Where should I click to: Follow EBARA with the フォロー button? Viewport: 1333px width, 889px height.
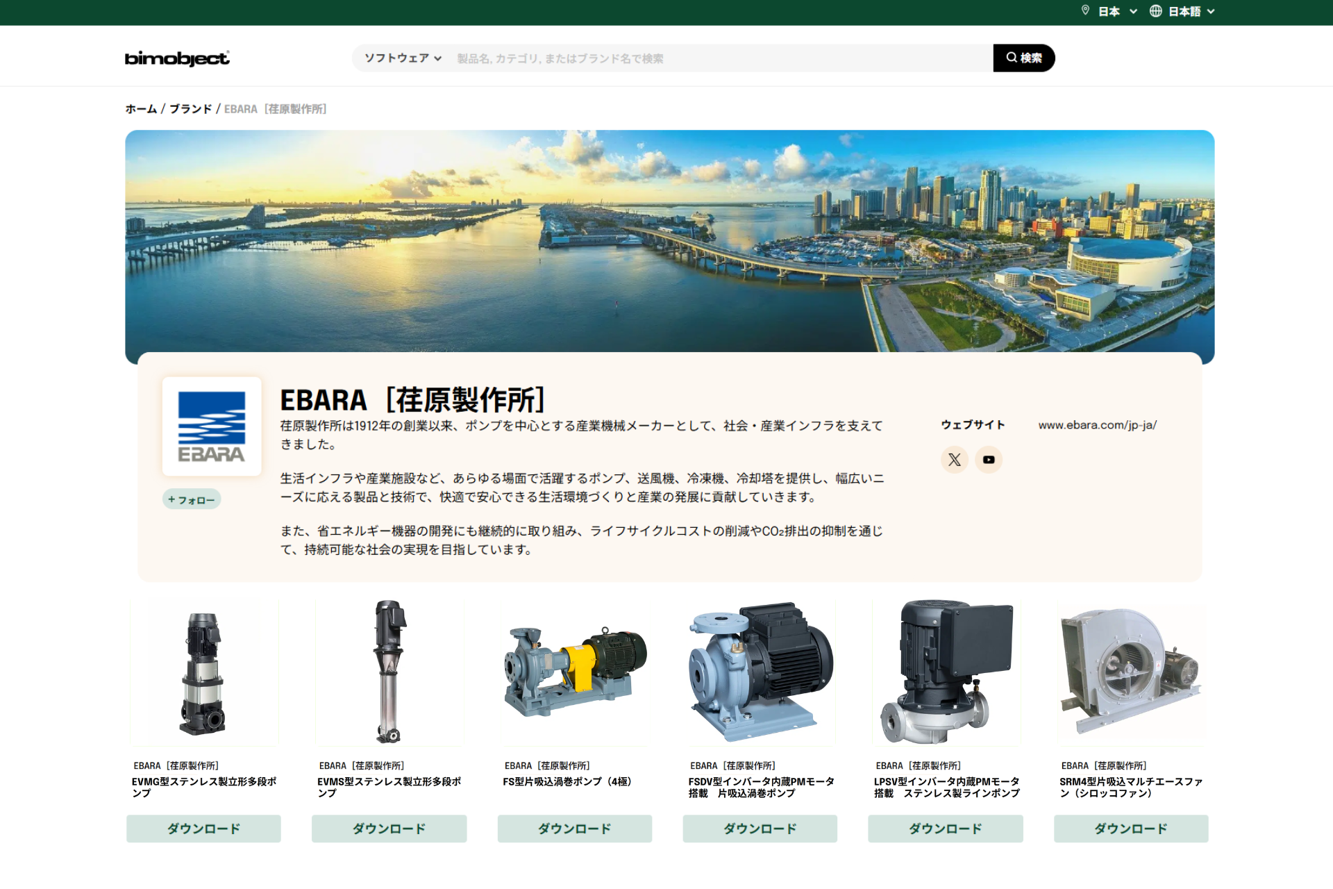tap(192, 499)
